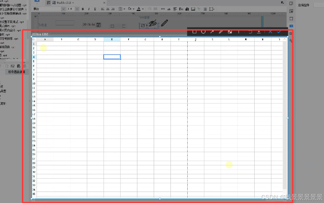
Task: Toggle bold formatting
Action: tap(83, 9)
